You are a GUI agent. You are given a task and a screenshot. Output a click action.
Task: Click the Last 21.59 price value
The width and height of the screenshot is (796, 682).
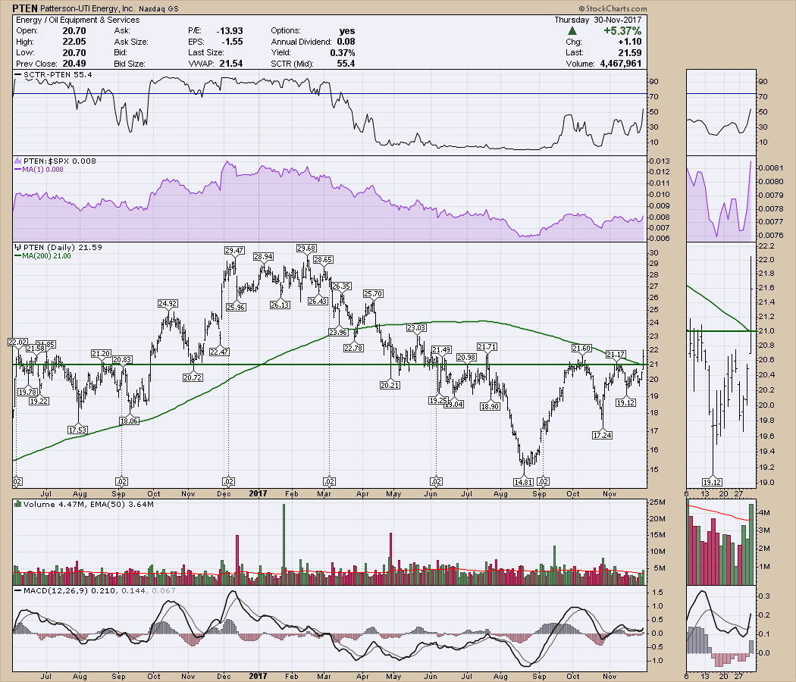click(630, 52)
